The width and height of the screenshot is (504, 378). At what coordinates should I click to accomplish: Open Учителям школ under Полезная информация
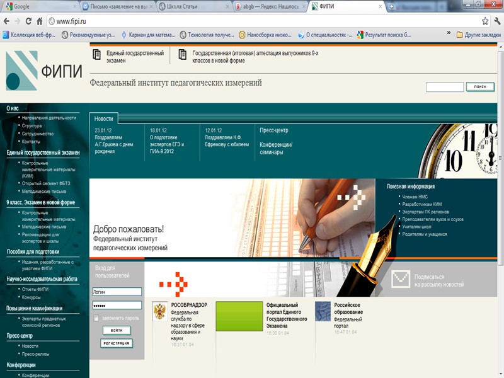pos(416,227)
